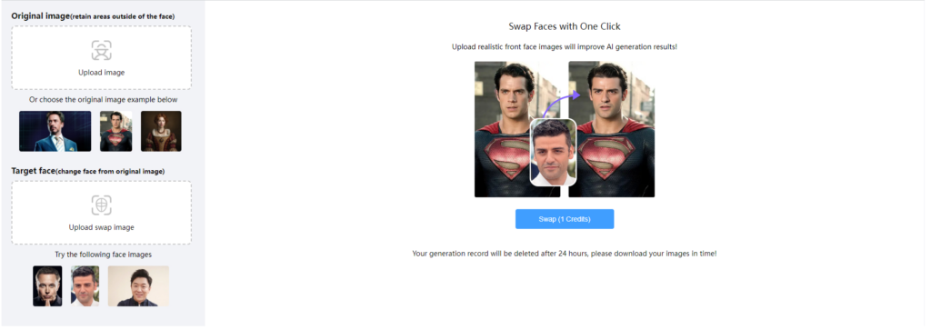931x330 pixels.
Task: Pick the woman in period dress example
Action: 161,131
